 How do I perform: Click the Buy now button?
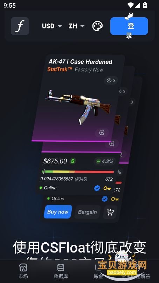[58, 212]
